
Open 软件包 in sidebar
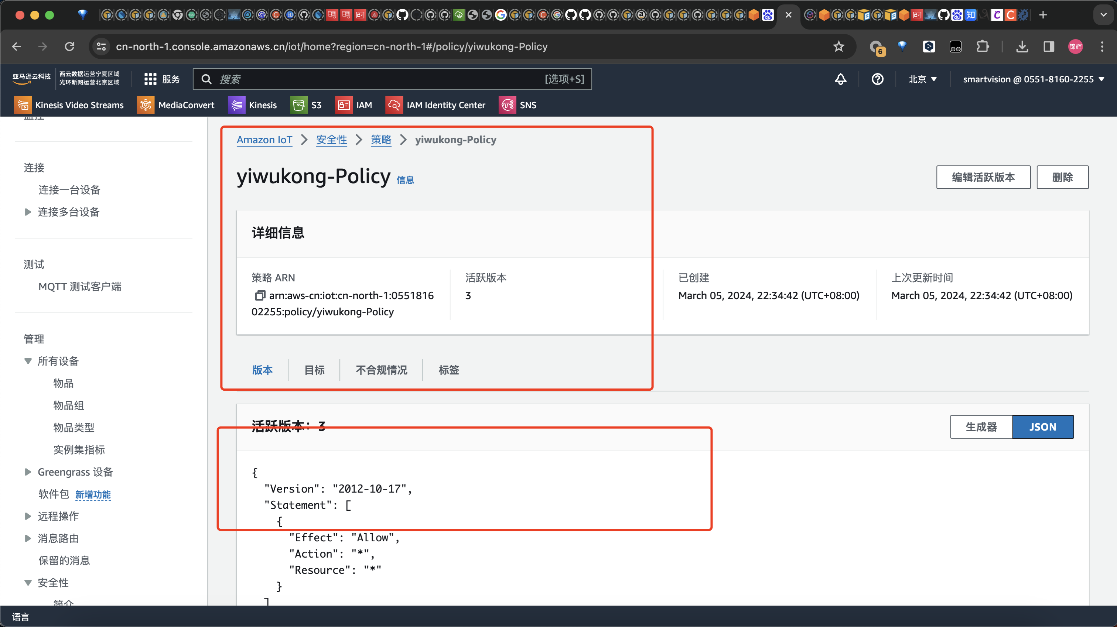pyautogui.click(x=53, y=494)
